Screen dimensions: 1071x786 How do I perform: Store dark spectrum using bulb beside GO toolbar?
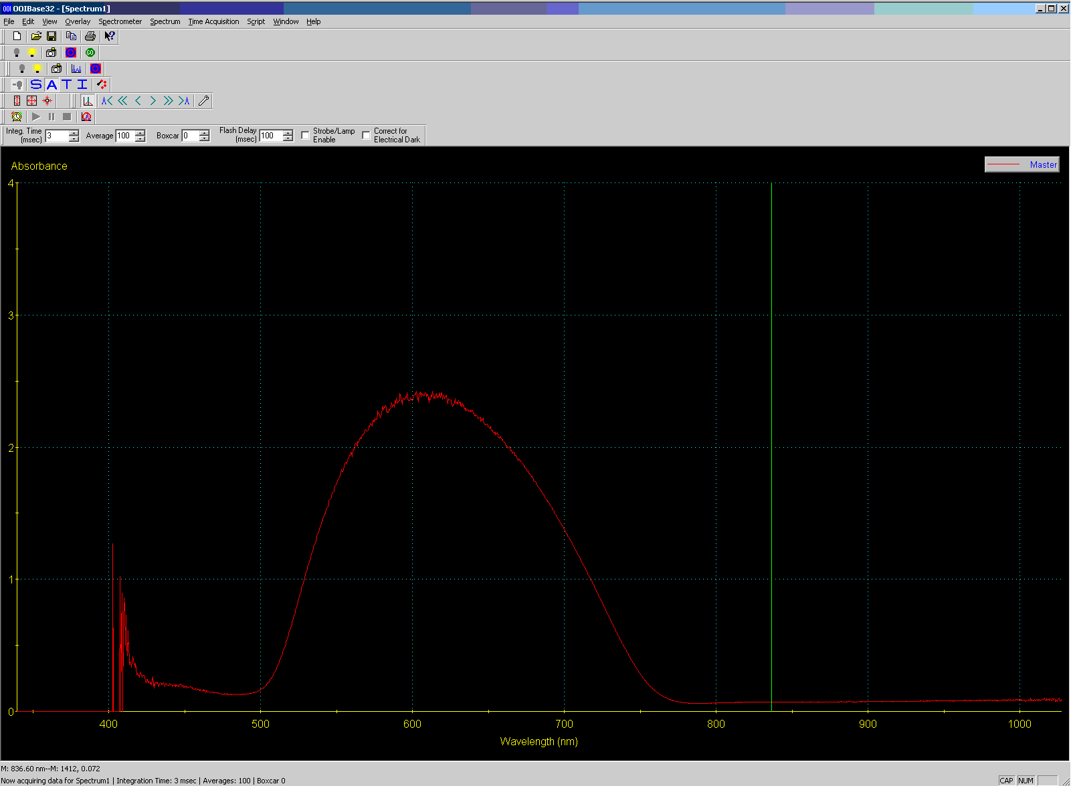17,52
